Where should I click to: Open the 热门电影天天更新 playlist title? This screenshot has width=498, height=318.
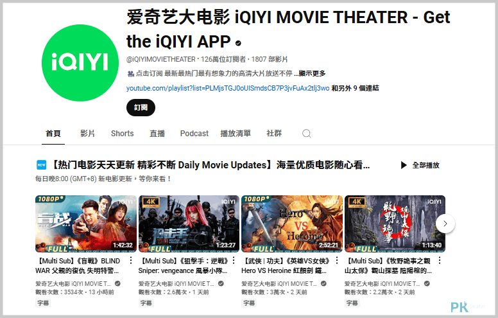(210, 165)
